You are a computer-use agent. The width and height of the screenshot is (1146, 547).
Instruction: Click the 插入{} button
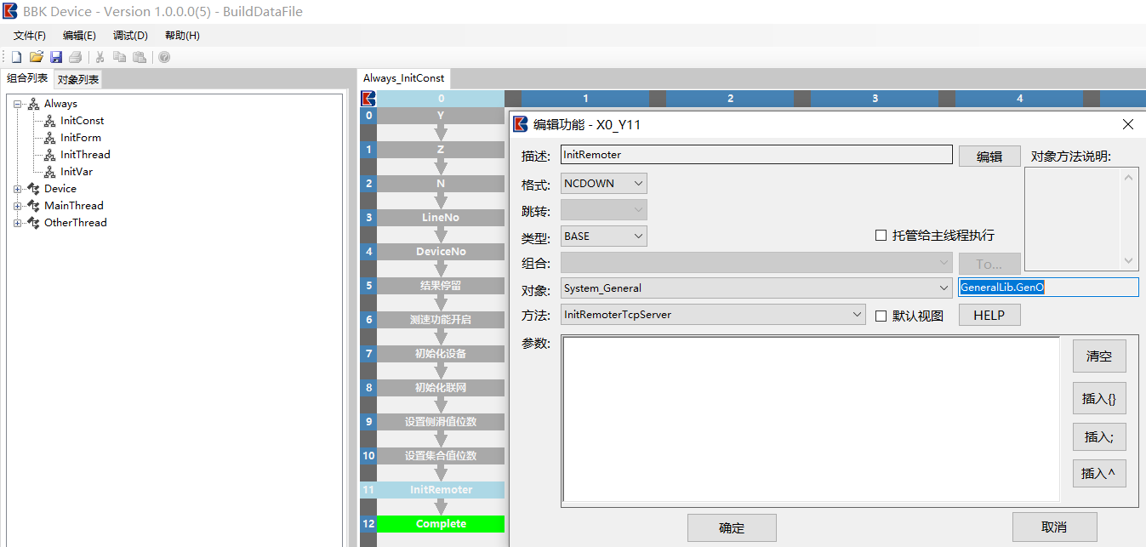coord(1099,398)
